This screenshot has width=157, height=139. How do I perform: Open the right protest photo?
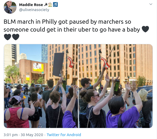click(x=116, y=86)
